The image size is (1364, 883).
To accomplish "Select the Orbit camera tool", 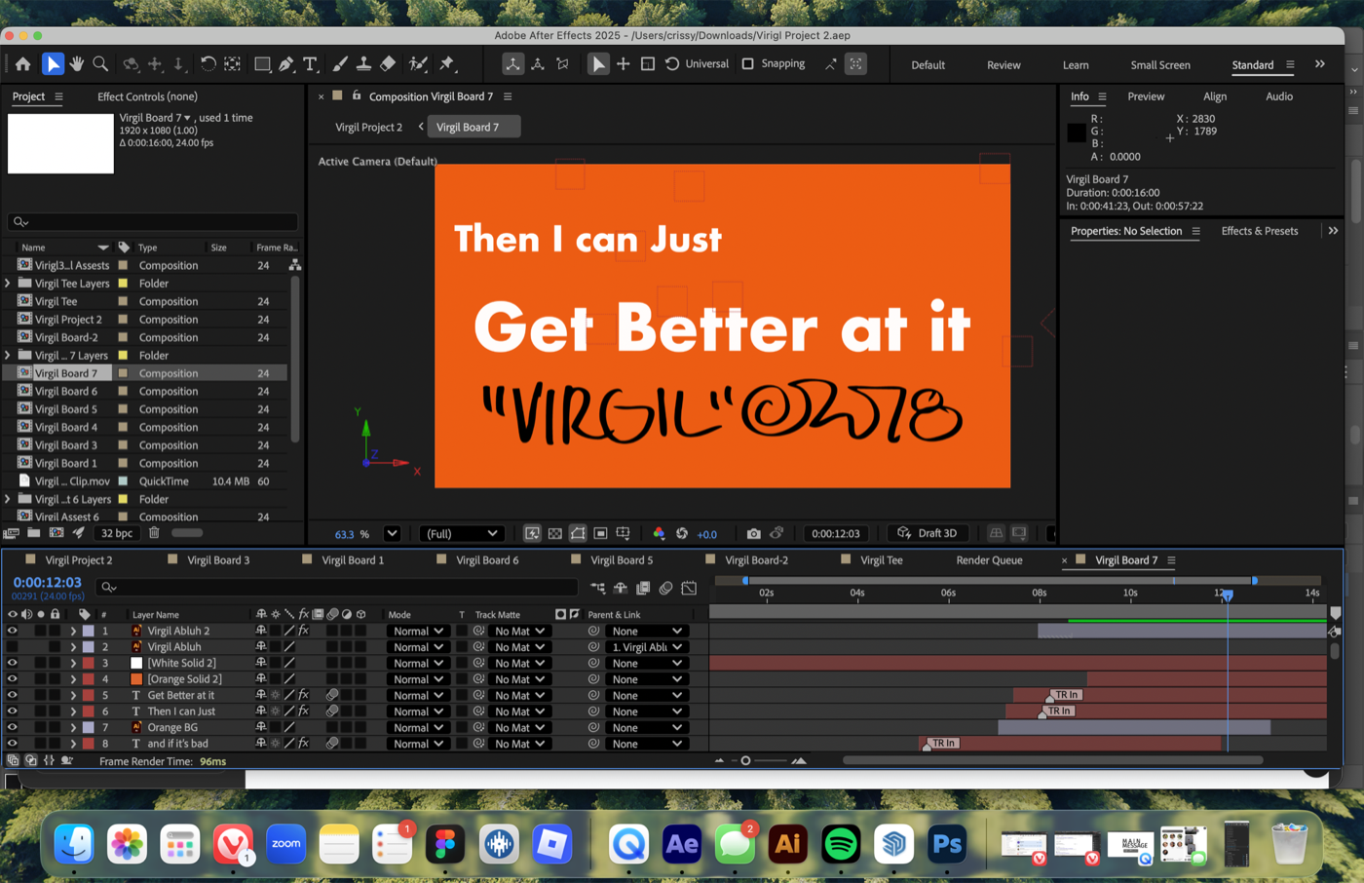I will click(x=131, y=64).
